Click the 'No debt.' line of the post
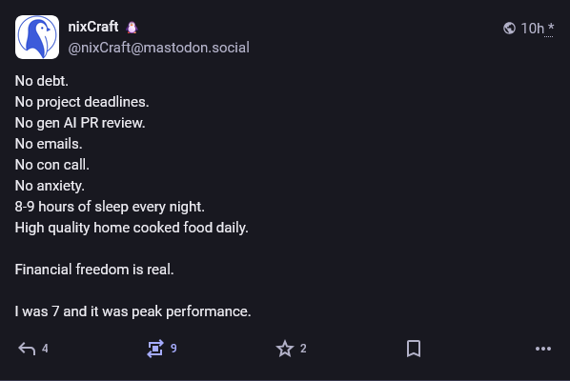 pyautogui.click(x=41, y=81)
